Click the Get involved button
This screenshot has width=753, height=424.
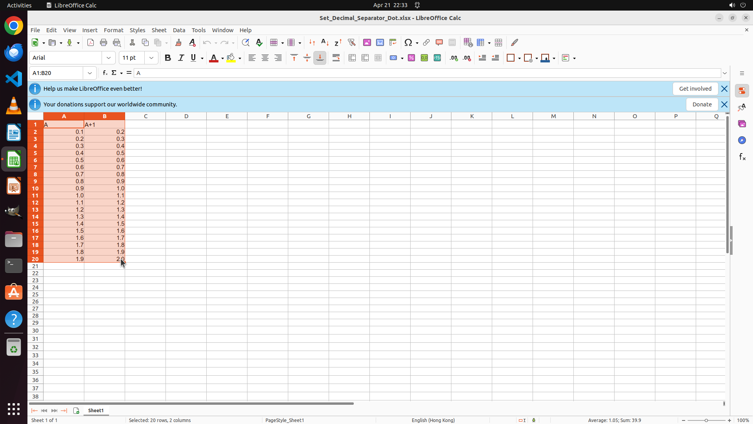695,89
